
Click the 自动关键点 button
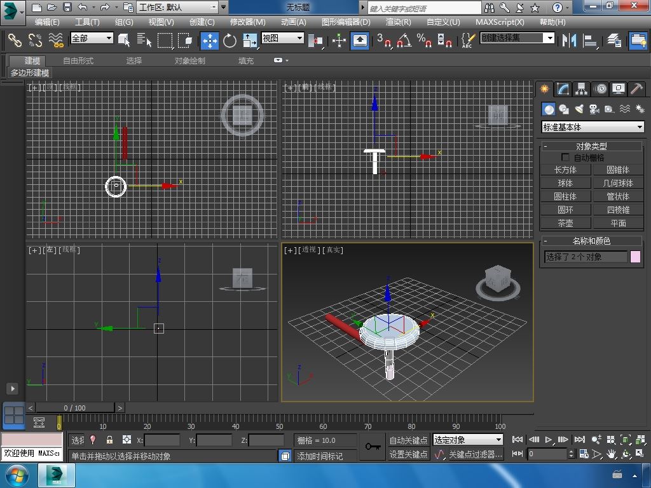[x=409, y=440]
